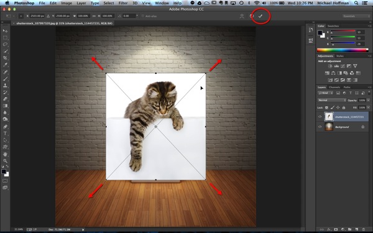The width and height of the screenshot is (373, 233).
Task: Commit transform with the checkmark button
Action: (260, 16)
